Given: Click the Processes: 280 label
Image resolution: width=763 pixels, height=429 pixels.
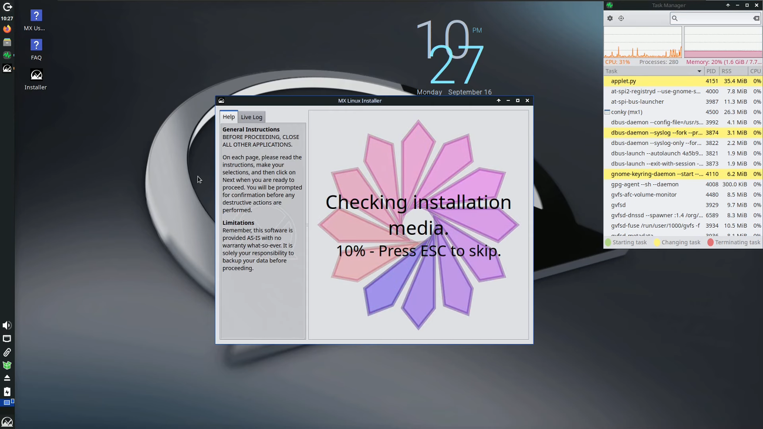Looking at the screenshot, I should (659, 62).
